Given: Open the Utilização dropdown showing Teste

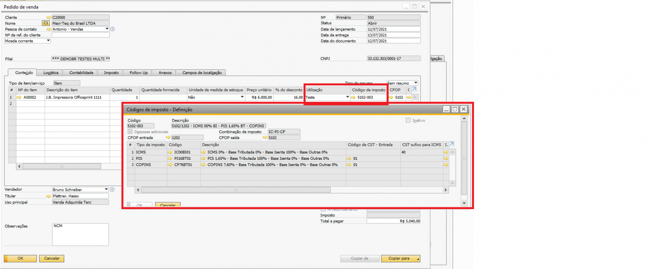Looking at the screenshot, I should click(x=347, y=97).
